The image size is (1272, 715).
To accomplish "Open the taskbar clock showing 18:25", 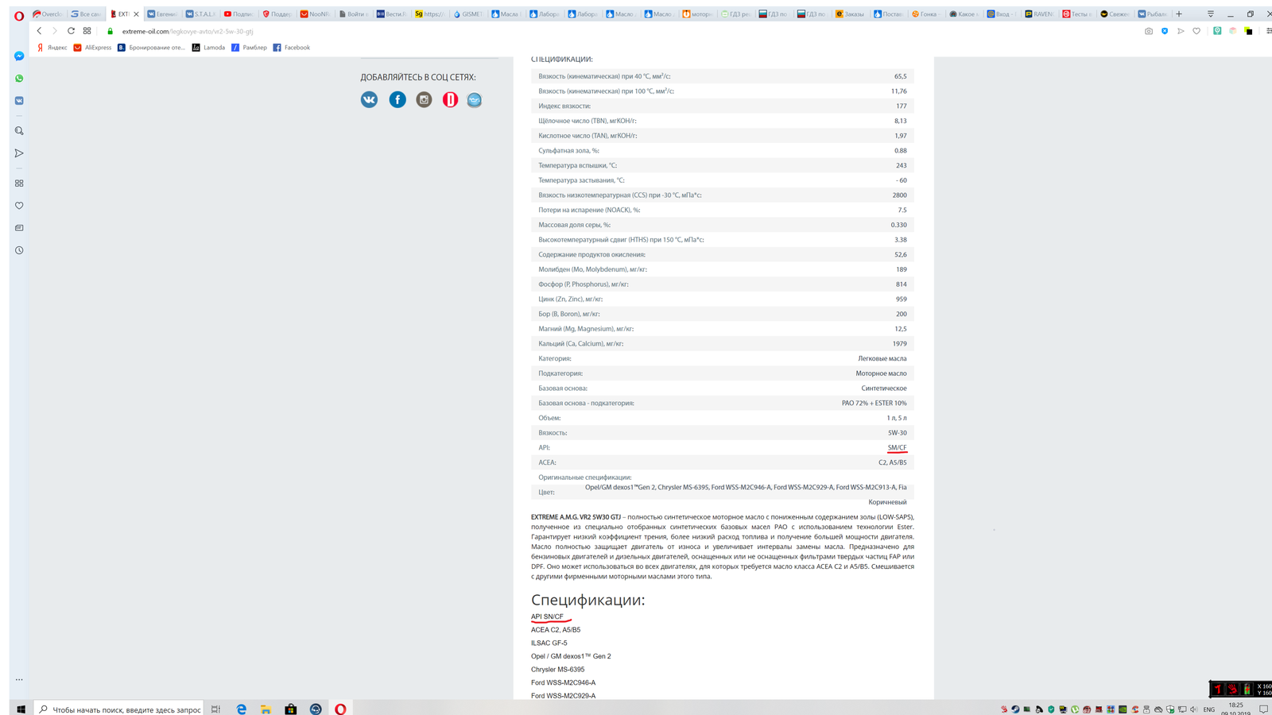I will point(1236,709).
